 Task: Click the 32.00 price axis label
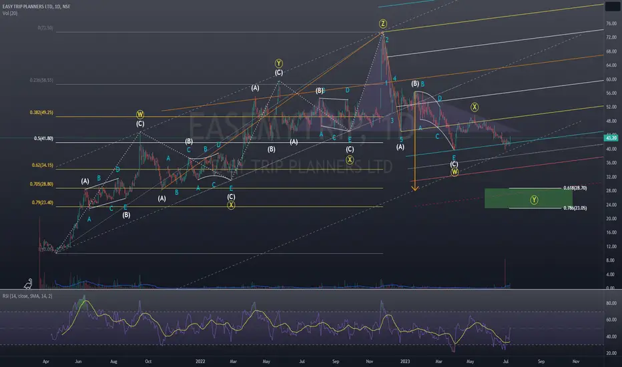point(611,177)
